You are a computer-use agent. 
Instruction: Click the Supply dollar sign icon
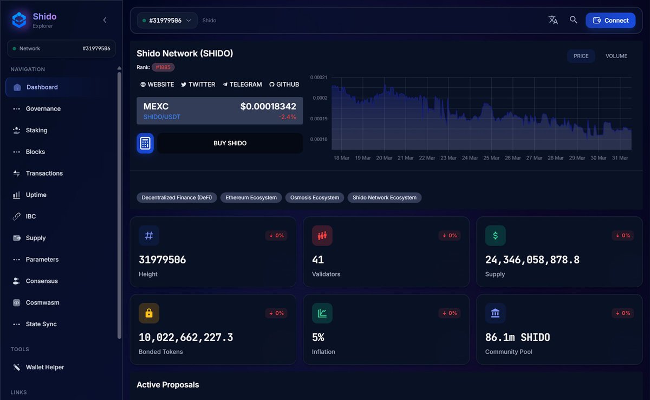(x=496, y=235)
